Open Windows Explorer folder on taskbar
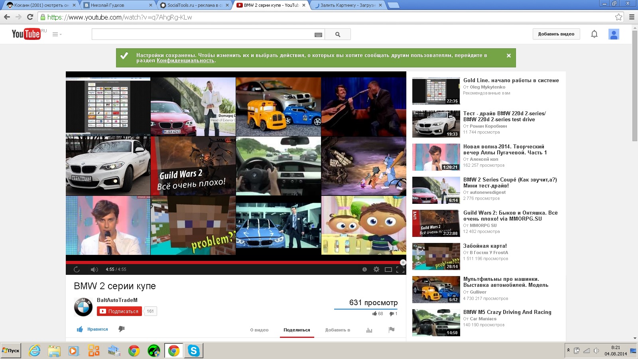Viewport: 638px width, 359px height. 54,351
